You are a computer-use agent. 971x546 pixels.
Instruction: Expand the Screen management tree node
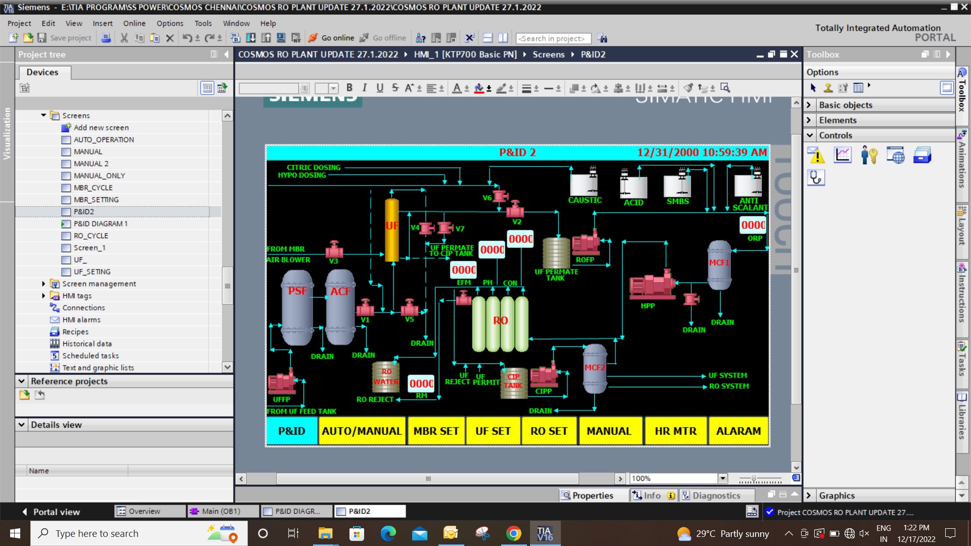pos(43,284)
